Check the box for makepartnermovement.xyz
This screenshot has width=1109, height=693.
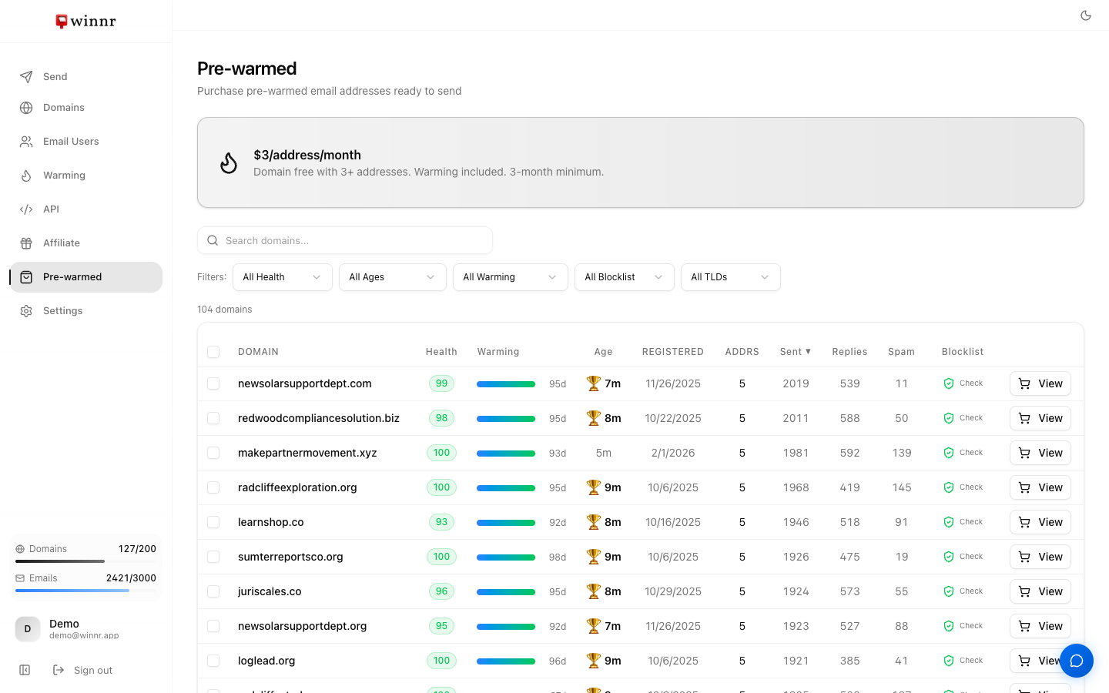213,453
